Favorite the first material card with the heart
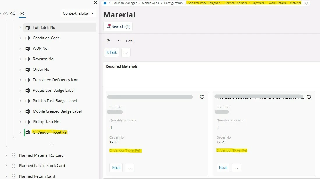Viewport: 320px width, 179px height. pos(202,97)
